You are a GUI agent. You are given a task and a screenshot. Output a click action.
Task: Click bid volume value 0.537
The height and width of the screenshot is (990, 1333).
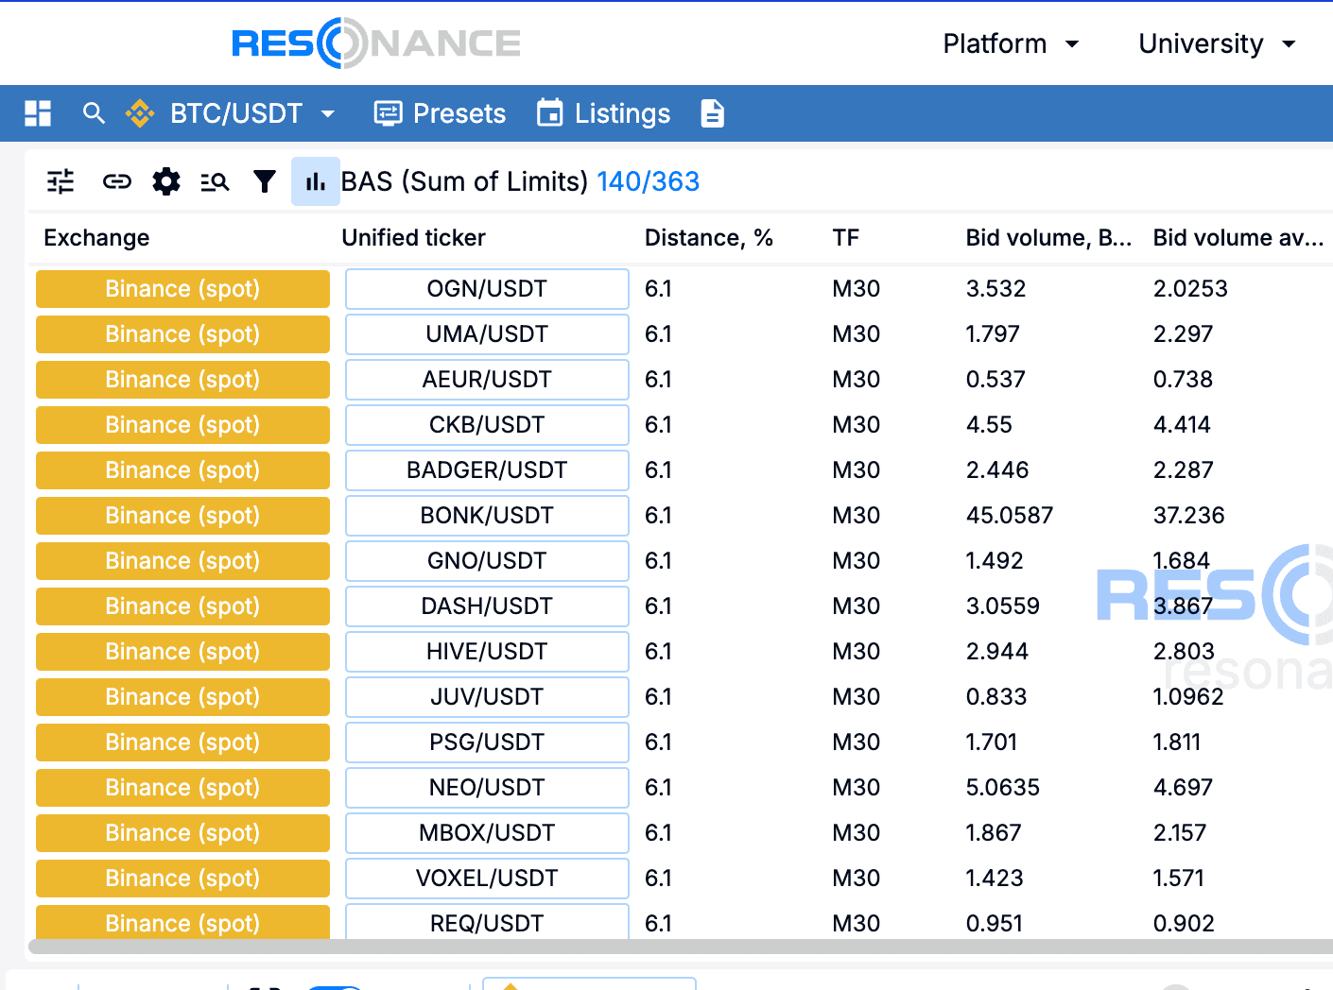click(995, 380)
